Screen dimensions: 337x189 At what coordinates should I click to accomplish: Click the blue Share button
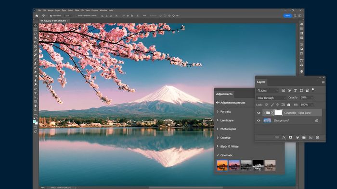point(287,16)
